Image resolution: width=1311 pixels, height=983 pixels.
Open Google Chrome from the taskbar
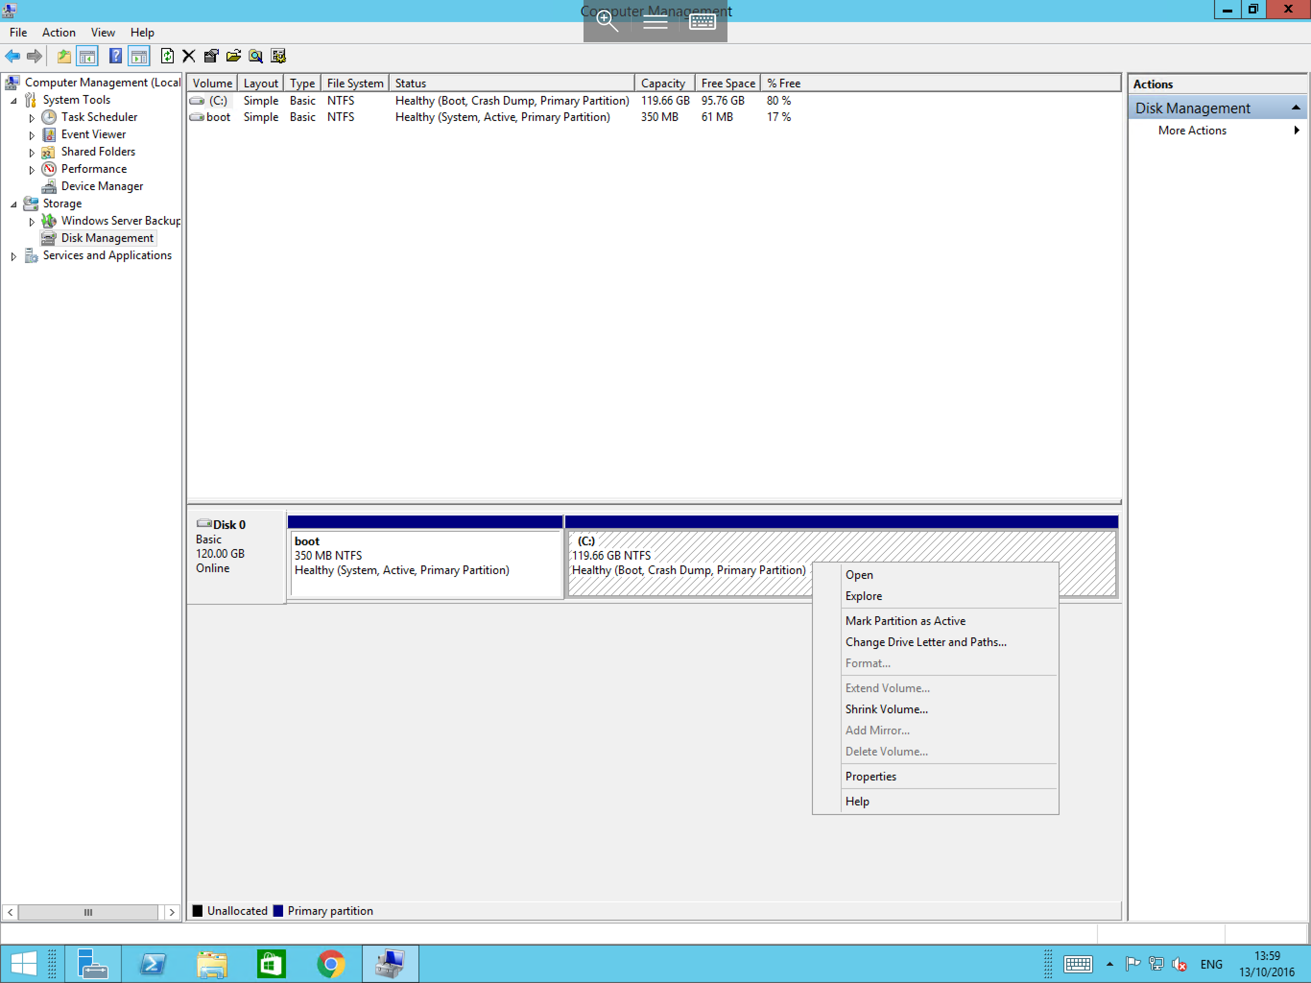(x=331, y=963)
